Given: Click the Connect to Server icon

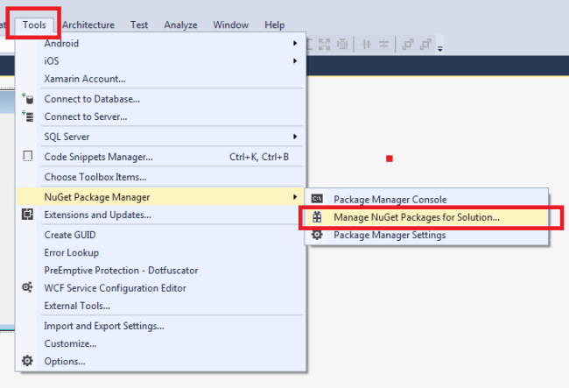Looking at the screenshot, I should click(28, 116).
